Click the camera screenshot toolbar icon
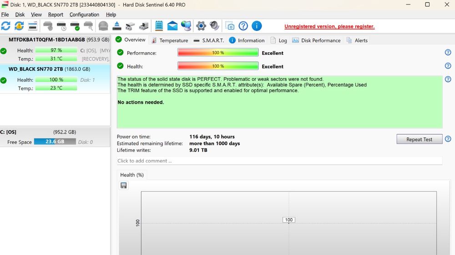This screenshot has width=455, height=255. [x=230, y=26]
